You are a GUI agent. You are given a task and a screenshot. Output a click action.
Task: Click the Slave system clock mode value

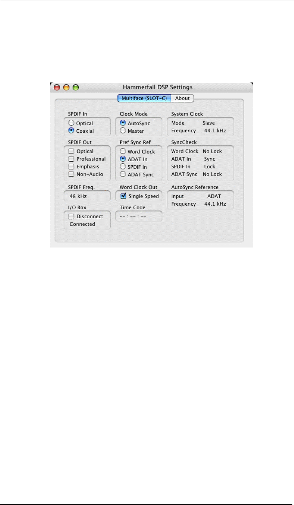point(209,123)
